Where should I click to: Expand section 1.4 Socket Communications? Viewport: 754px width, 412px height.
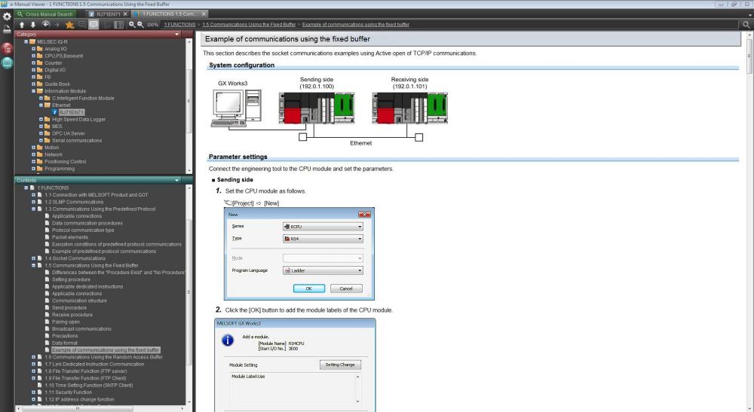[x=34, y=258]
